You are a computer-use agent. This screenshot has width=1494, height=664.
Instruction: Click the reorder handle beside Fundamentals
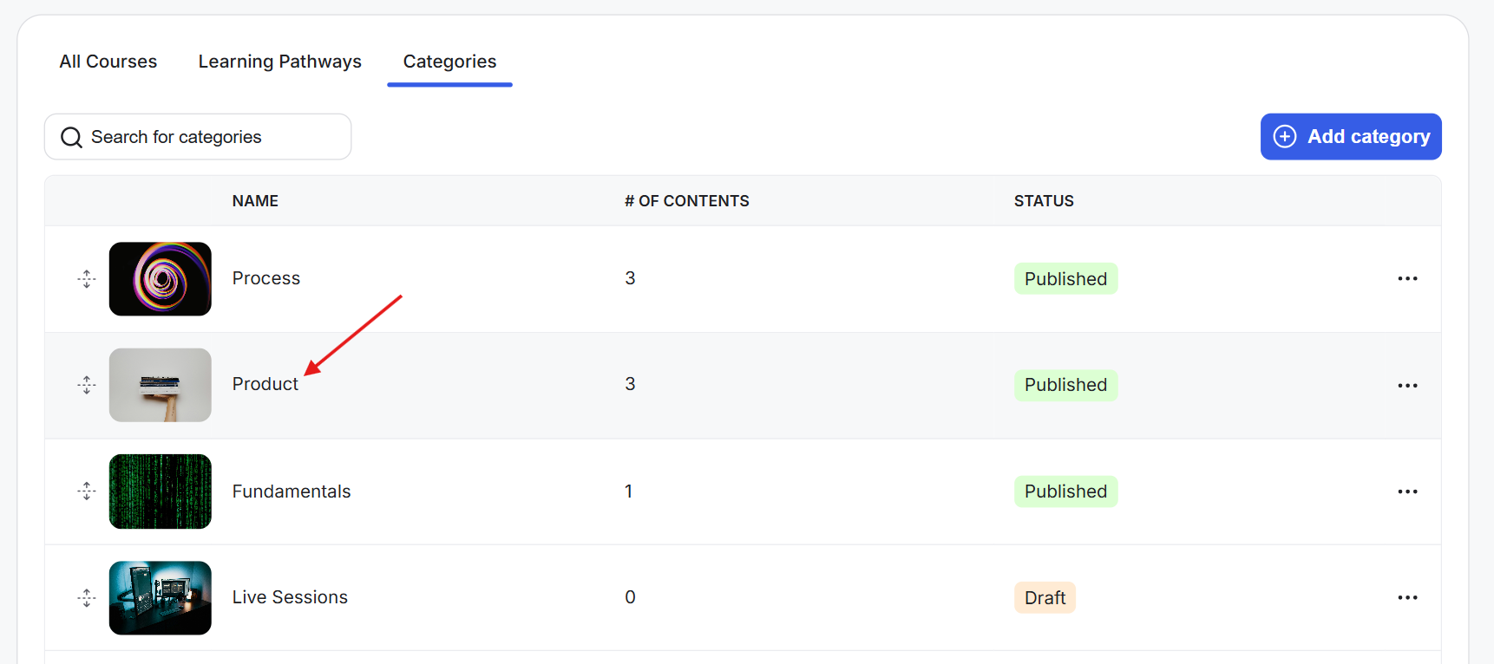coord(87,491)
